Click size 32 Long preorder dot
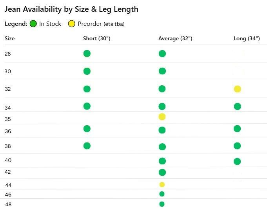 [x=237, y=89]
